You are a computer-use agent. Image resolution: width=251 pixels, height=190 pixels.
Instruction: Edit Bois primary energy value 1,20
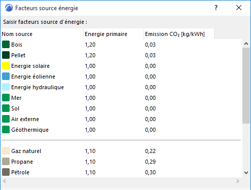coord(90,45)
